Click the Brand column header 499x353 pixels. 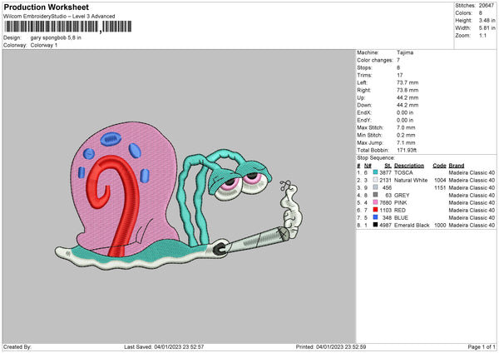pyautogui.click(x=457, y=166)
